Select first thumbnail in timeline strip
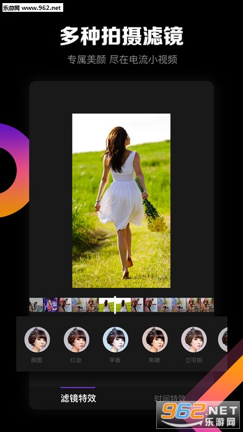 (x=36, y=305)
